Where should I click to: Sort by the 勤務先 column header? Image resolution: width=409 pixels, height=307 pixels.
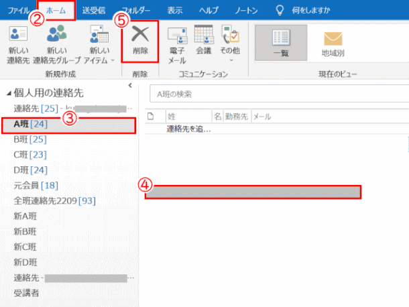point(237,117)
